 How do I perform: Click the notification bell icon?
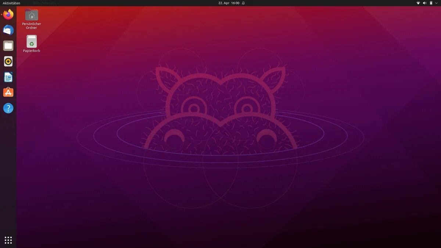(243, 3)
